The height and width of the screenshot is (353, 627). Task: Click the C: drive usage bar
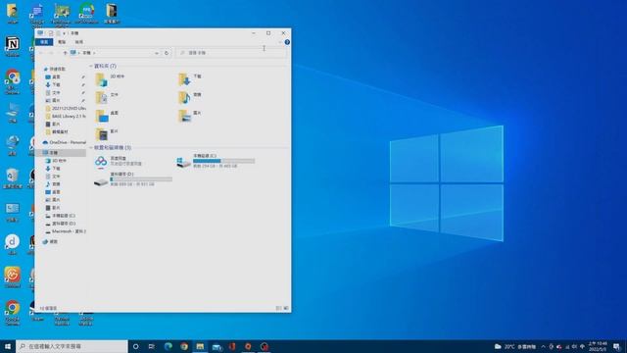pyautogui.click(x=223, y=161)
